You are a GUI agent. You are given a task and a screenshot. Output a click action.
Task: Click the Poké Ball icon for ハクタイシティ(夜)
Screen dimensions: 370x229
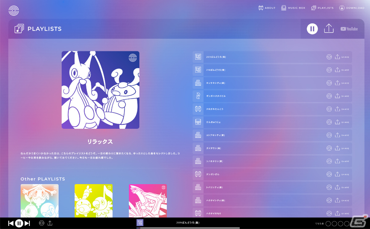(x=329, y=201)
